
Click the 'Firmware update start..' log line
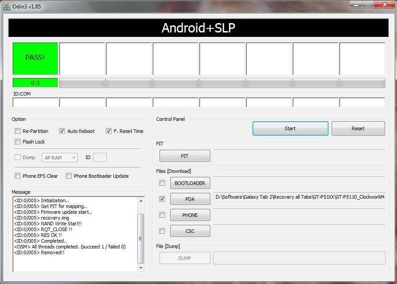pyautogui.click(x=53, y=212)
